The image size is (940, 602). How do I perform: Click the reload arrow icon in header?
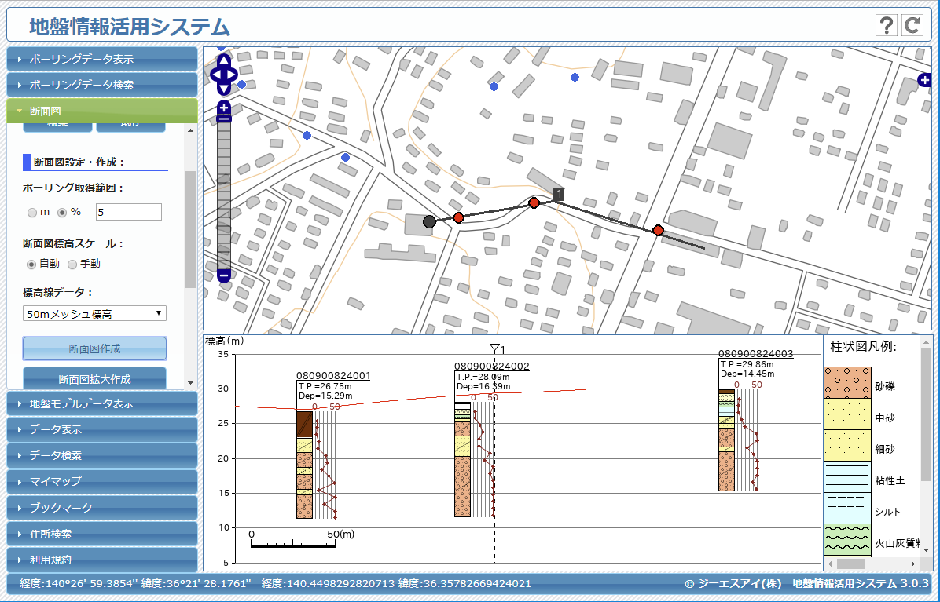click(912, 25)
